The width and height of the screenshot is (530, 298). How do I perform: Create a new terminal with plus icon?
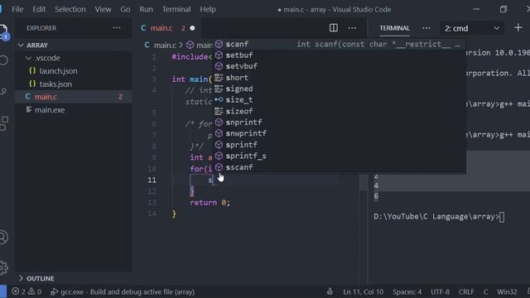click(518, 27)
